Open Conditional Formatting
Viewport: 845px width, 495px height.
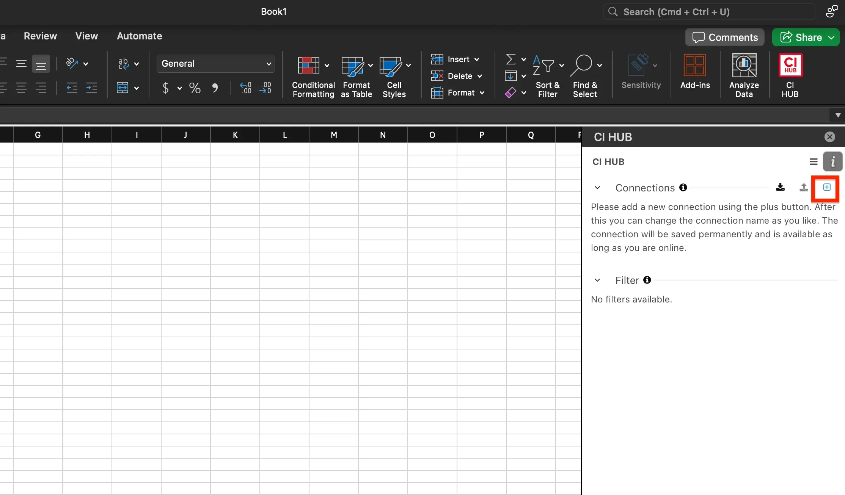313,77
